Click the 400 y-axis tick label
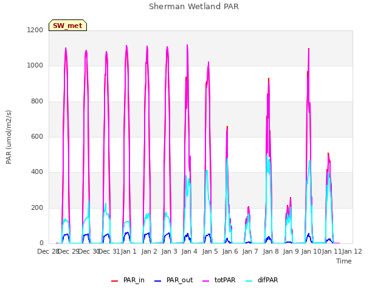 (37, 172)
